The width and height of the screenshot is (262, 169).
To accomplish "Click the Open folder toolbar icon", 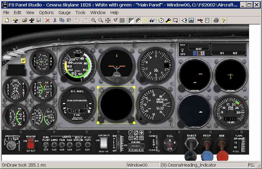I will click(x=25, y=20).
